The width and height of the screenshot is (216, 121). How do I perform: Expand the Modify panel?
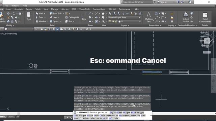(x=10, y=25)
